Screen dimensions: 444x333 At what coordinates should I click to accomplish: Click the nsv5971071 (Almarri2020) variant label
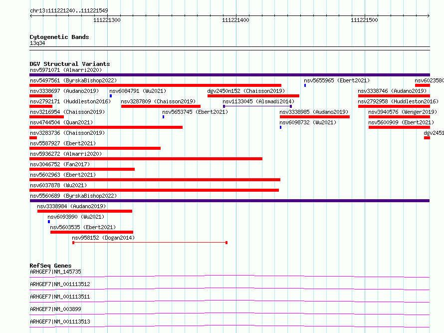pos(66,70)
